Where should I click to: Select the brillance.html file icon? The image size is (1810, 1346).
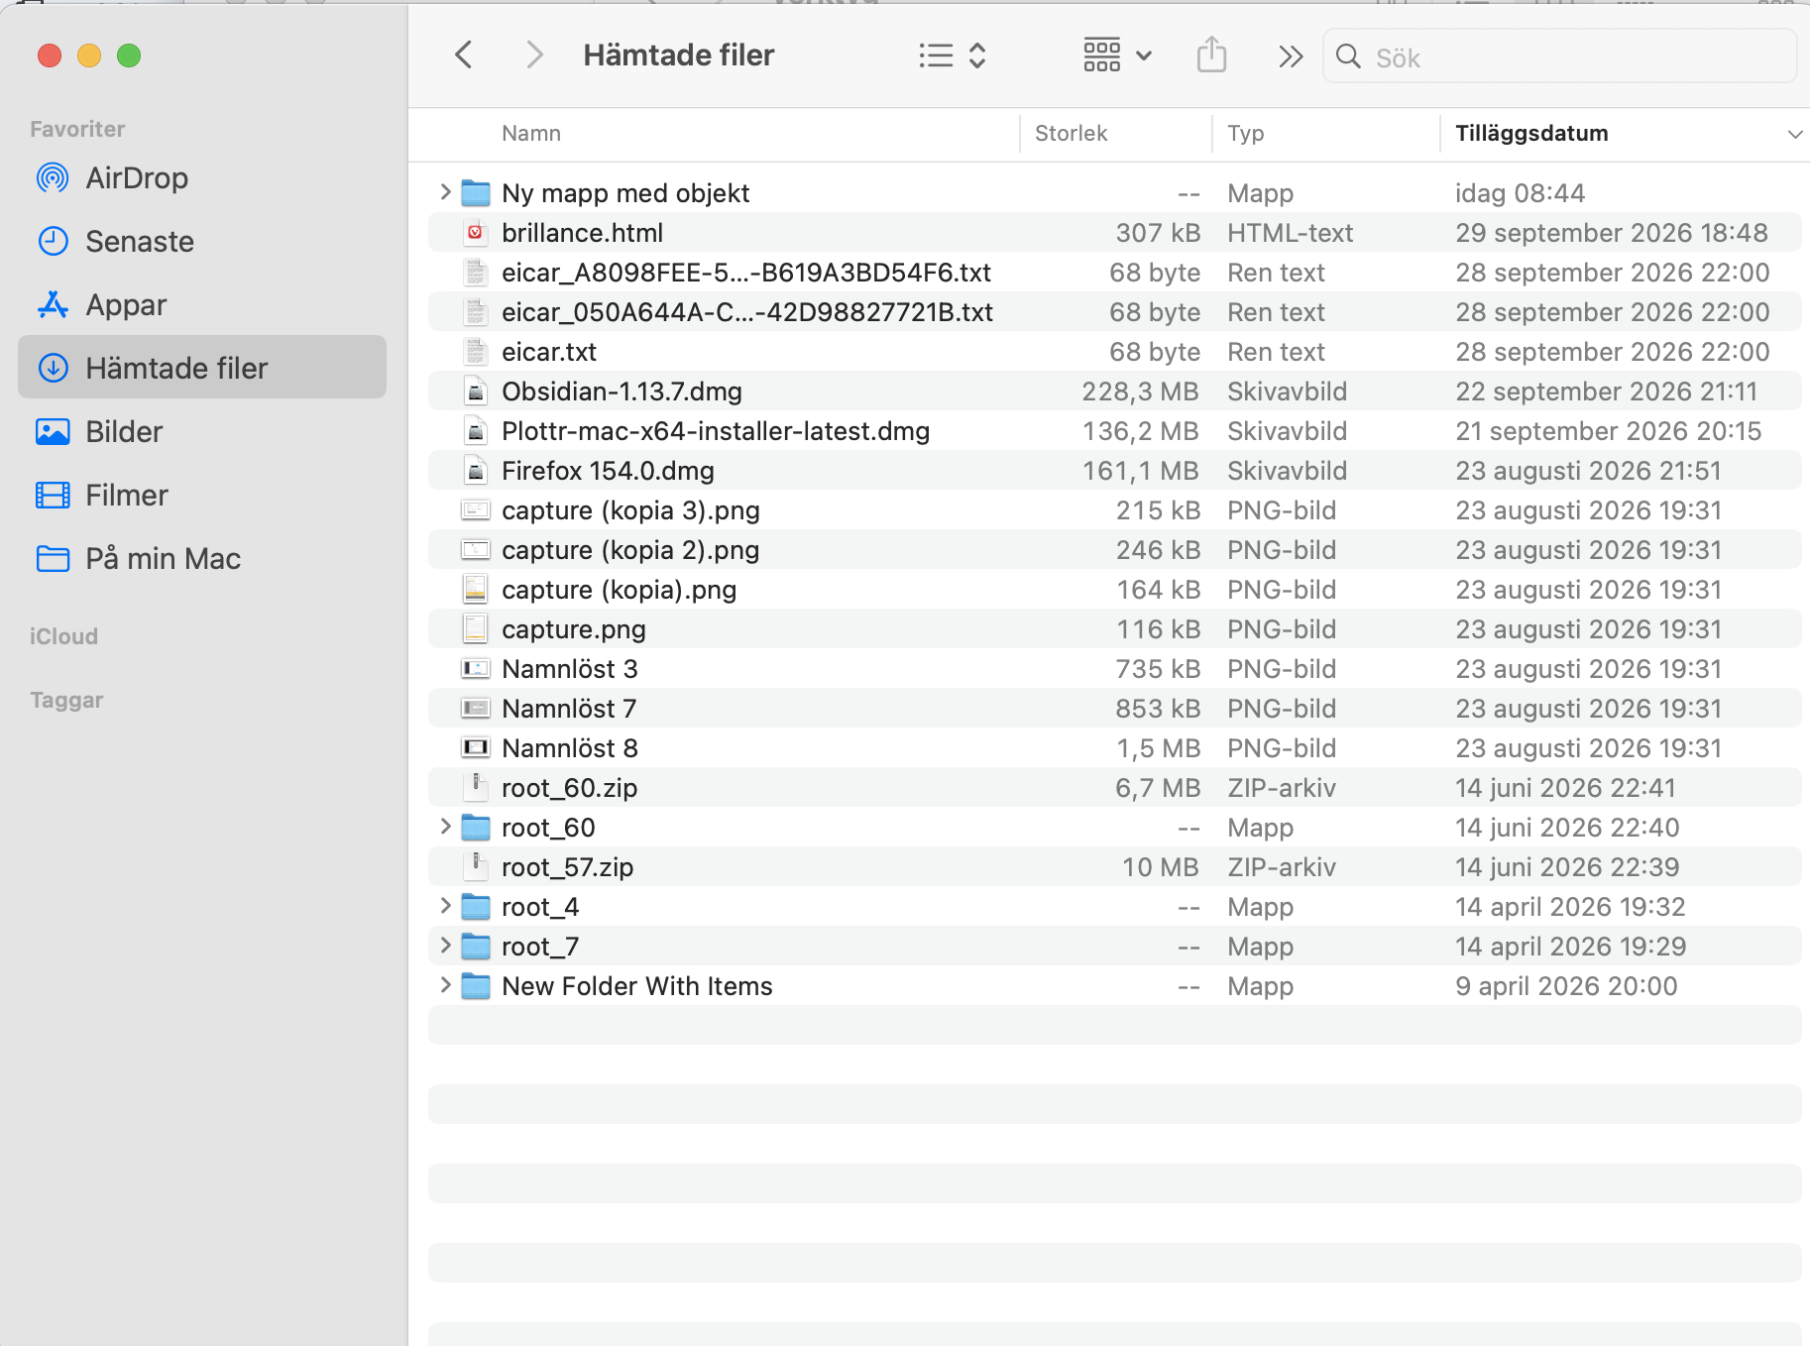click(x=476, y=233)
